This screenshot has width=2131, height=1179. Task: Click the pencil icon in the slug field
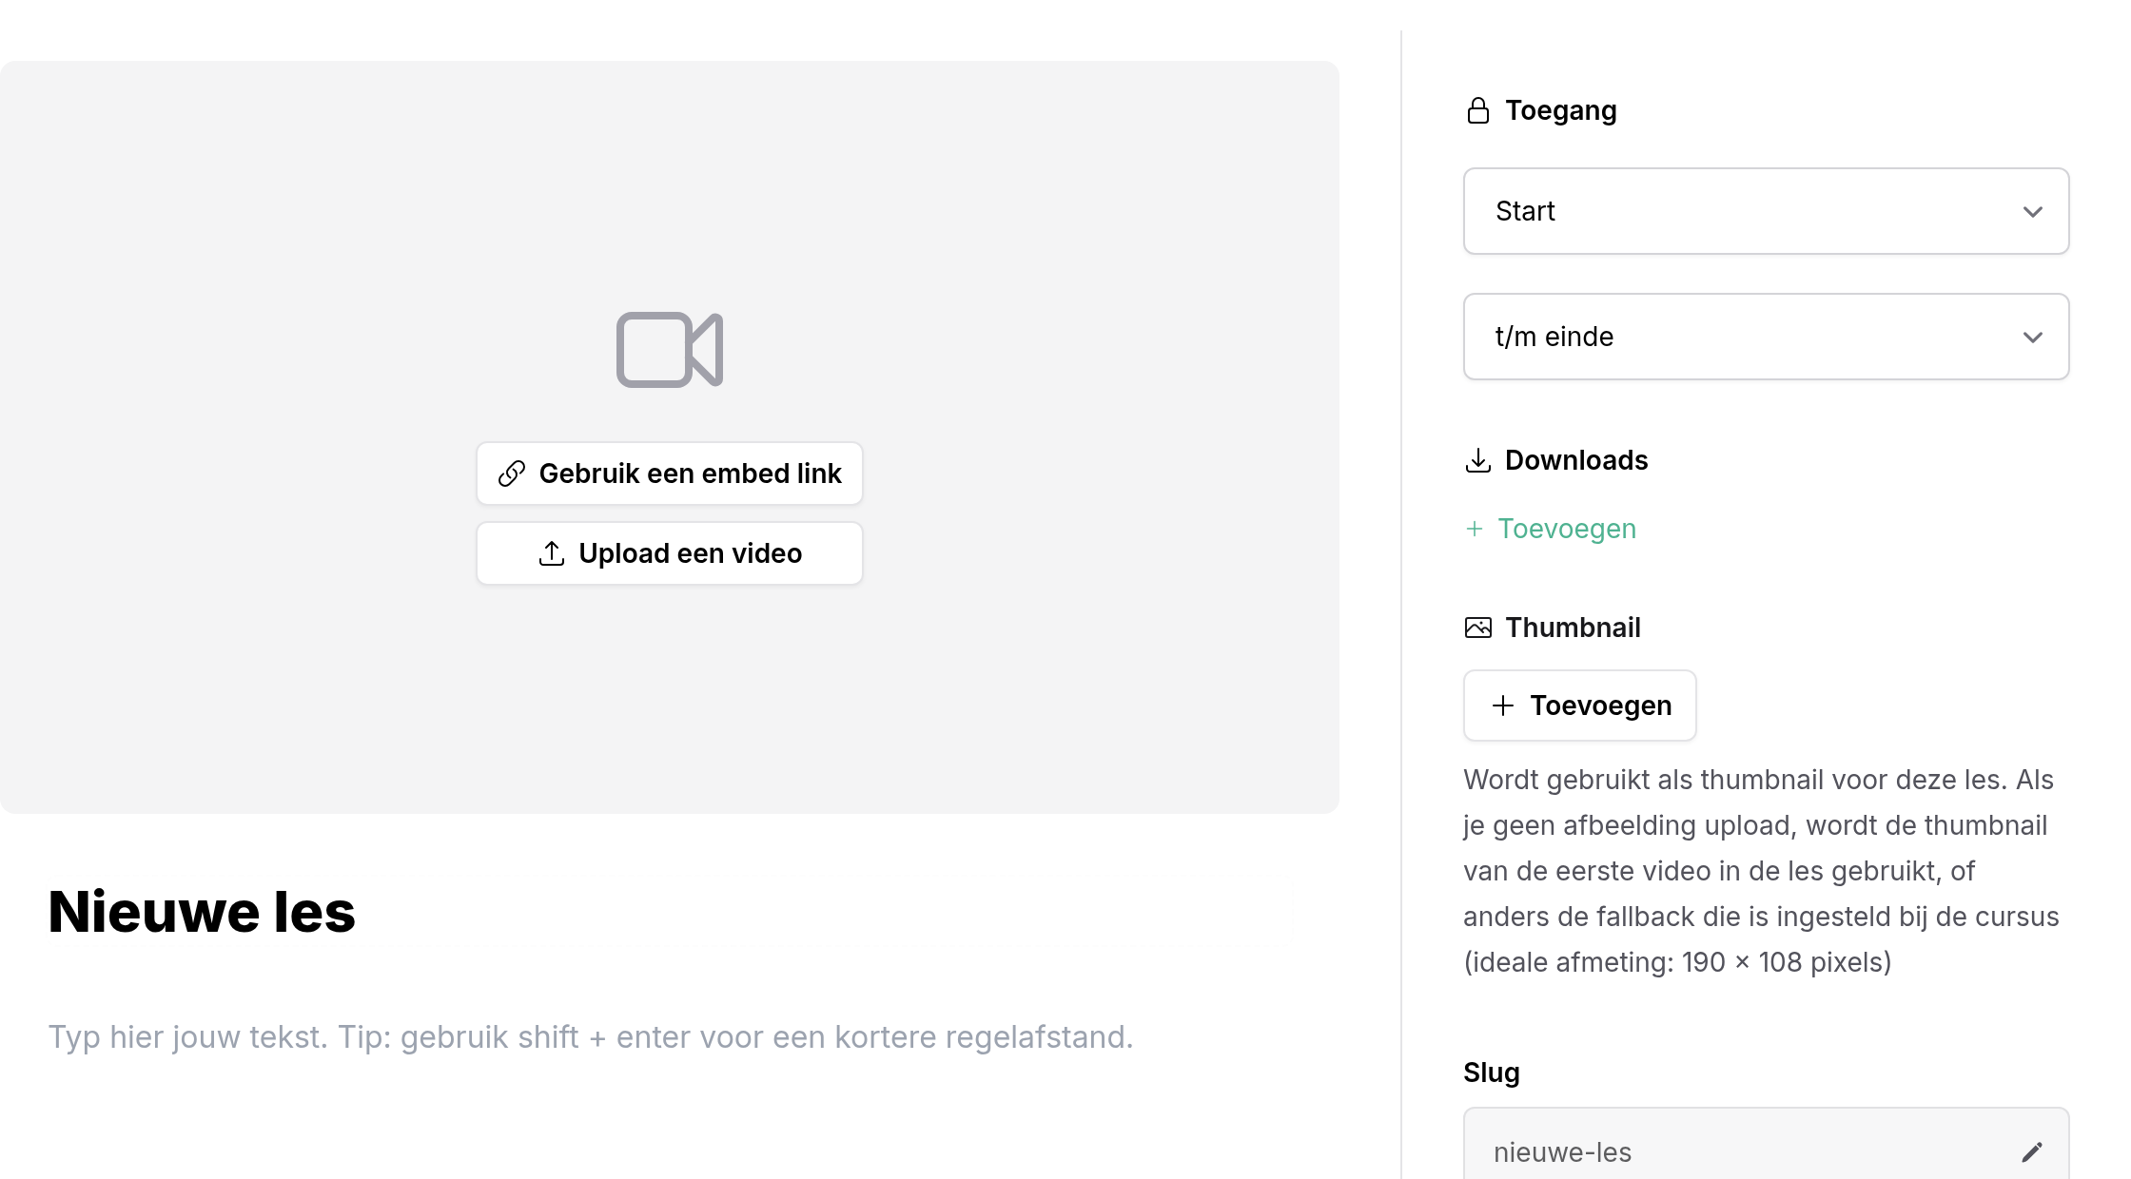tap(2032, 1152)
